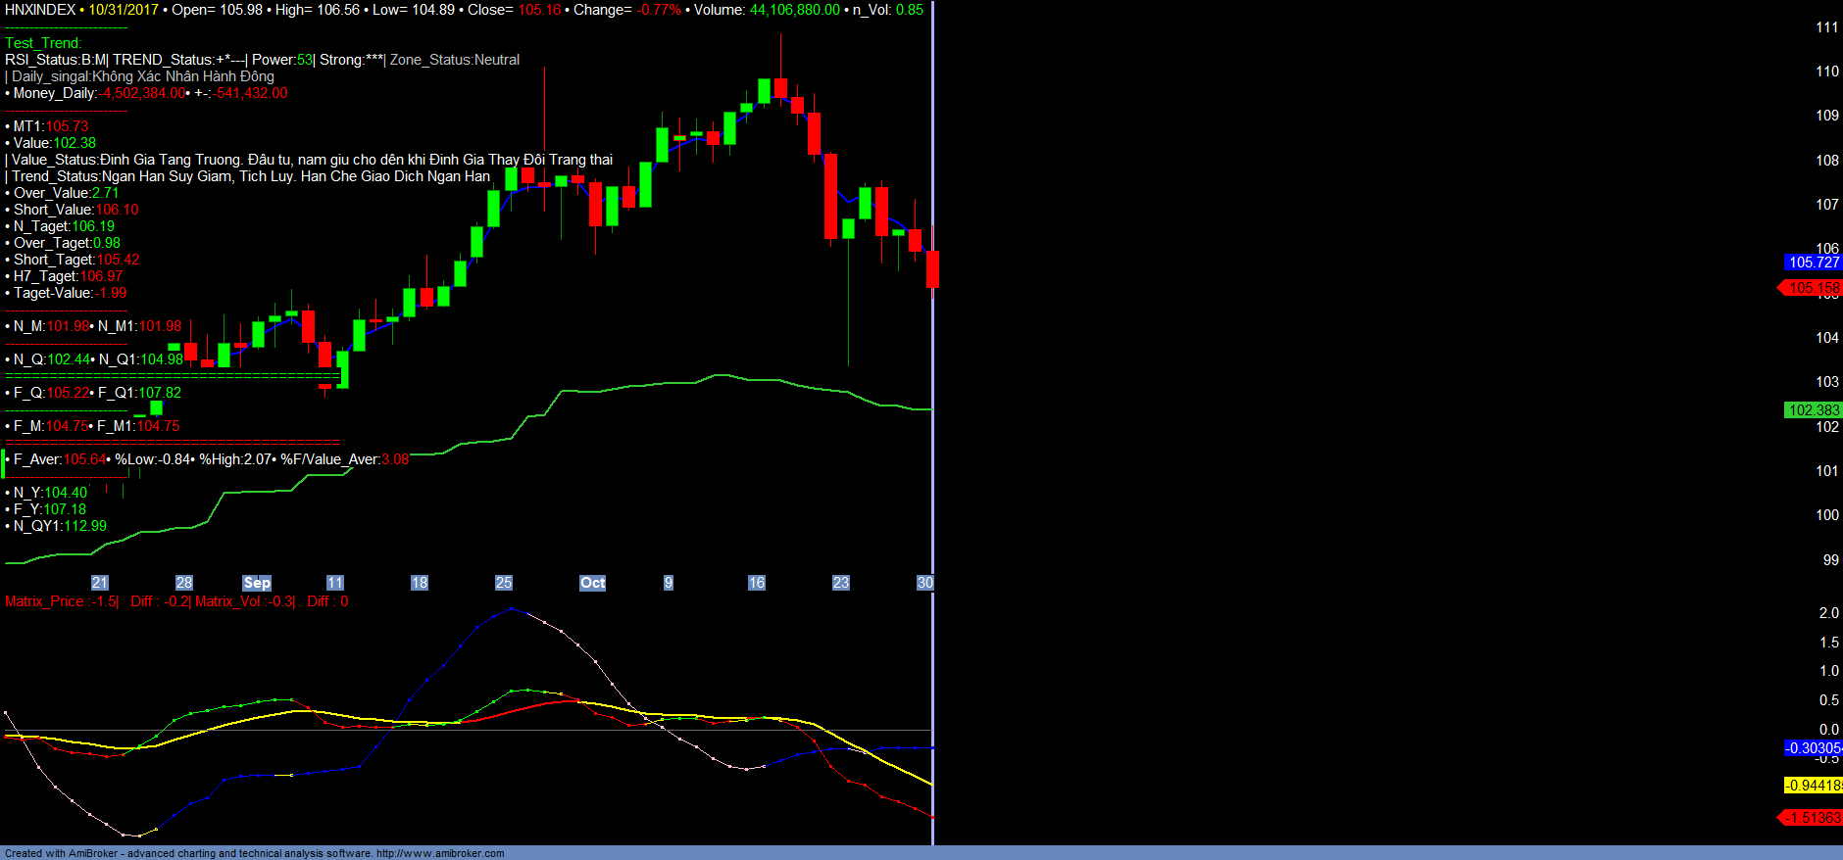The height and width of the screenshot is (860, 1843).
Task: Jump to the date marker labeled 30
Action: (x=924, y=583)
